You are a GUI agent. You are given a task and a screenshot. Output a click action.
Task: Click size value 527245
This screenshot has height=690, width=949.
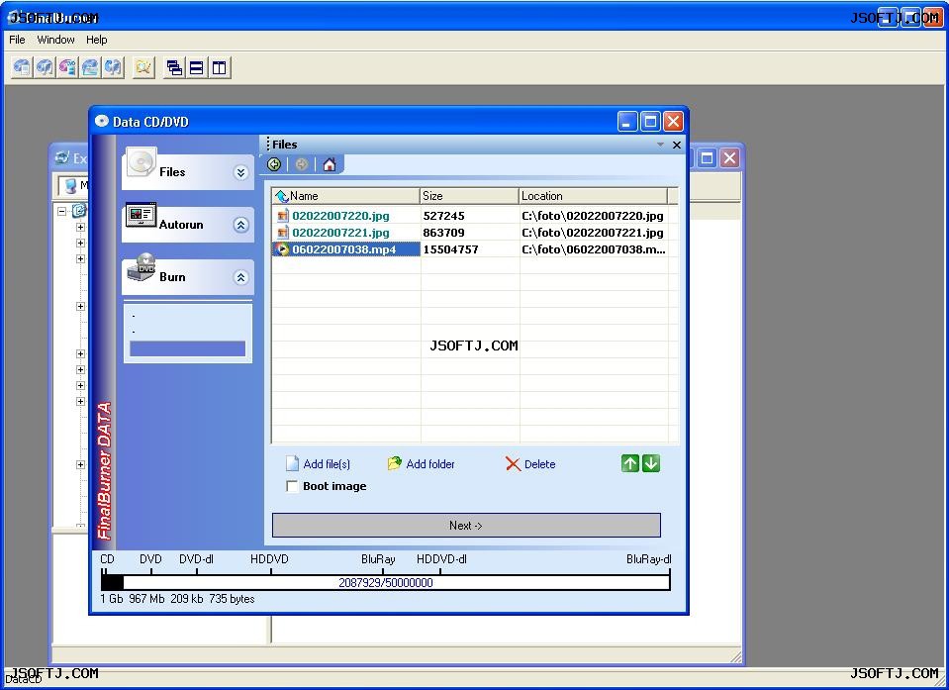coord(443,216)
